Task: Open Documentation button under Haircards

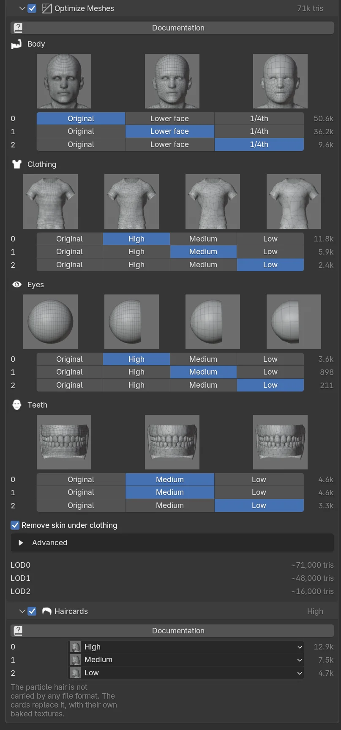Action: (x=172, y=631)
